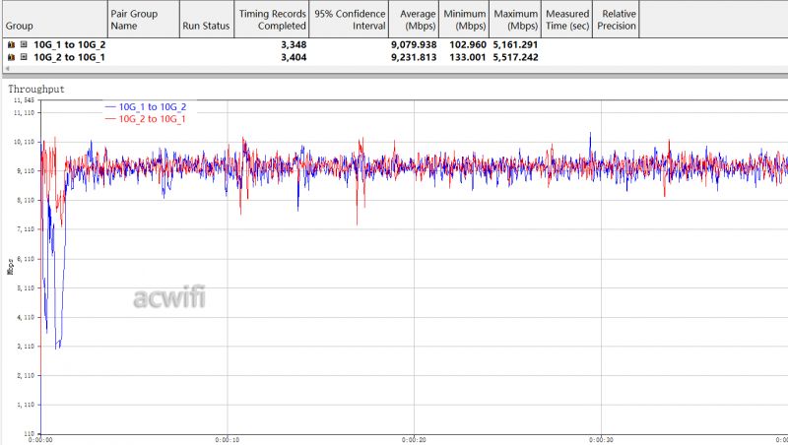Click the 1,110 y-axis tick label
788x445 pixels.
coord(26,405)
